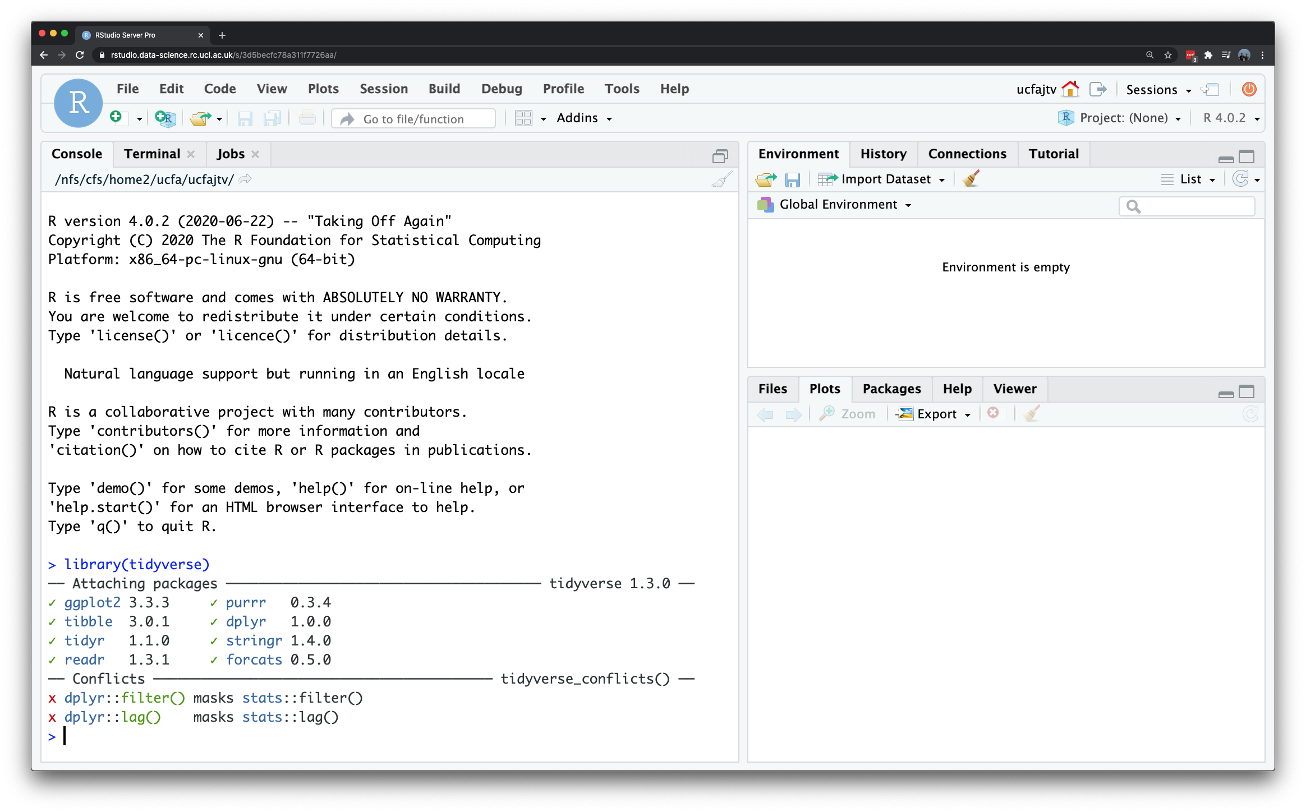Screen dimensions: 1306x812
Task: Select the Connections tab in upper panel
Action: tap(965, 154)
